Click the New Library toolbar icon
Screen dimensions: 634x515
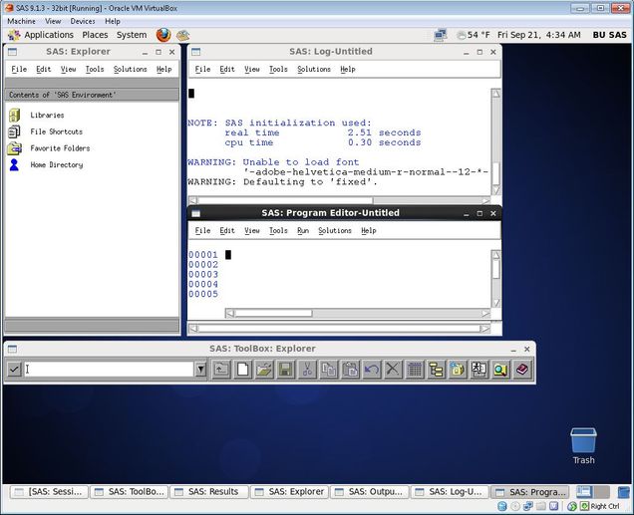pos(458,370)
